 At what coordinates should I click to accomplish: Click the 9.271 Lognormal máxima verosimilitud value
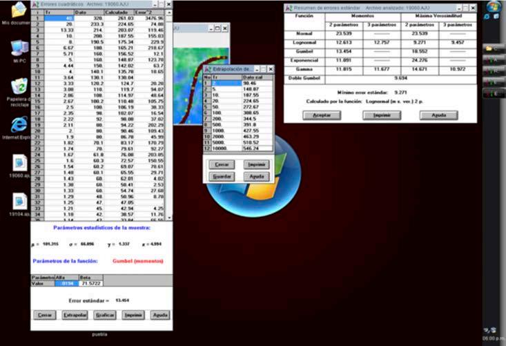click(420, 43)
